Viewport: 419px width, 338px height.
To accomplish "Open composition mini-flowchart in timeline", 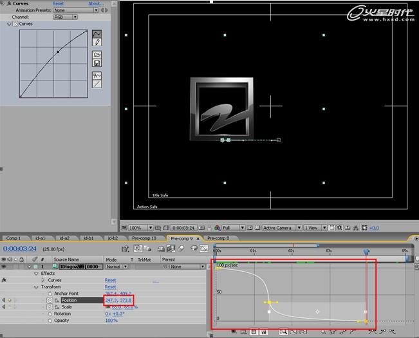I will (125, 249).
